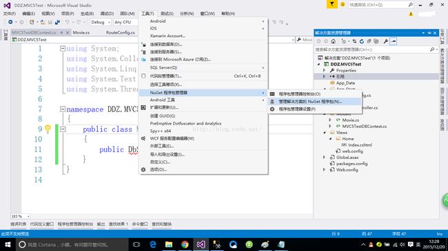Close the MVCSTestDBContext.cs tab
The height and width of the screenshot is (251, 448).
click(x=68, y=32)
